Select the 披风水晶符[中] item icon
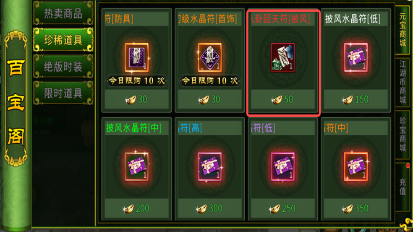Screen dimensions: 413x232 [137, 166]
